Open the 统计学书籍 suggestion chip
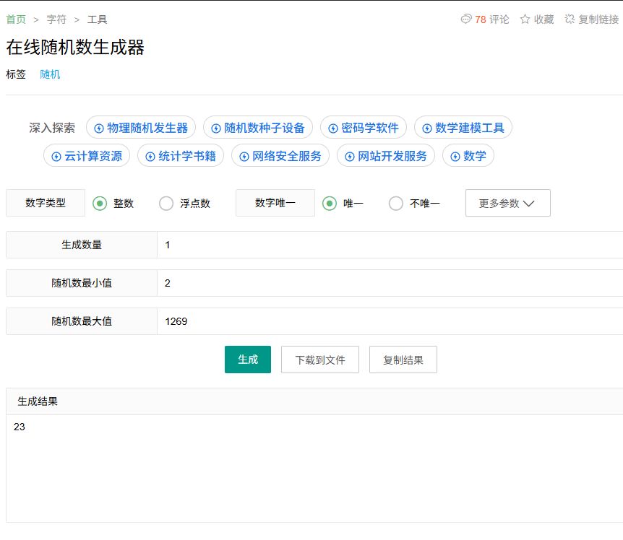 (x=181, y=157)
